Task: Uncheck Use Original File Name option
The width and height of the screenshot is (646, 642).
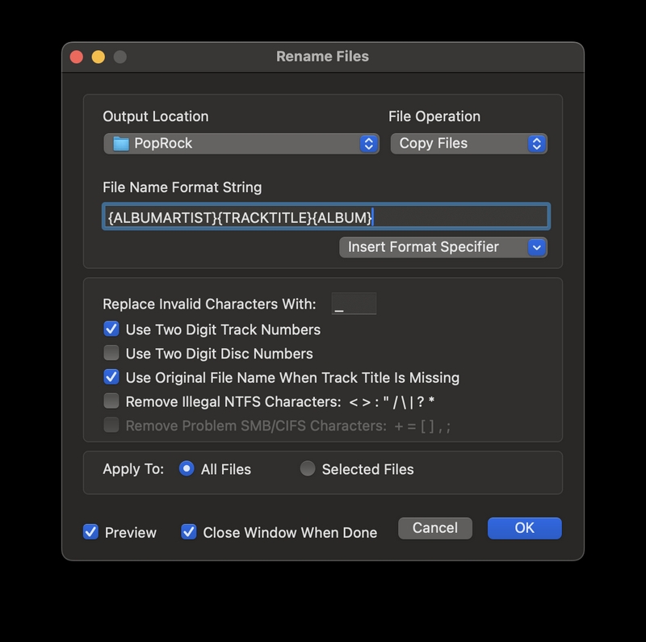Action: coord(111,377)
